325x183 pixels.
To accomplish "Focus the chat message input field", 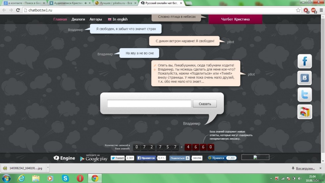I will pyautogui.click(x=149, y=104).
